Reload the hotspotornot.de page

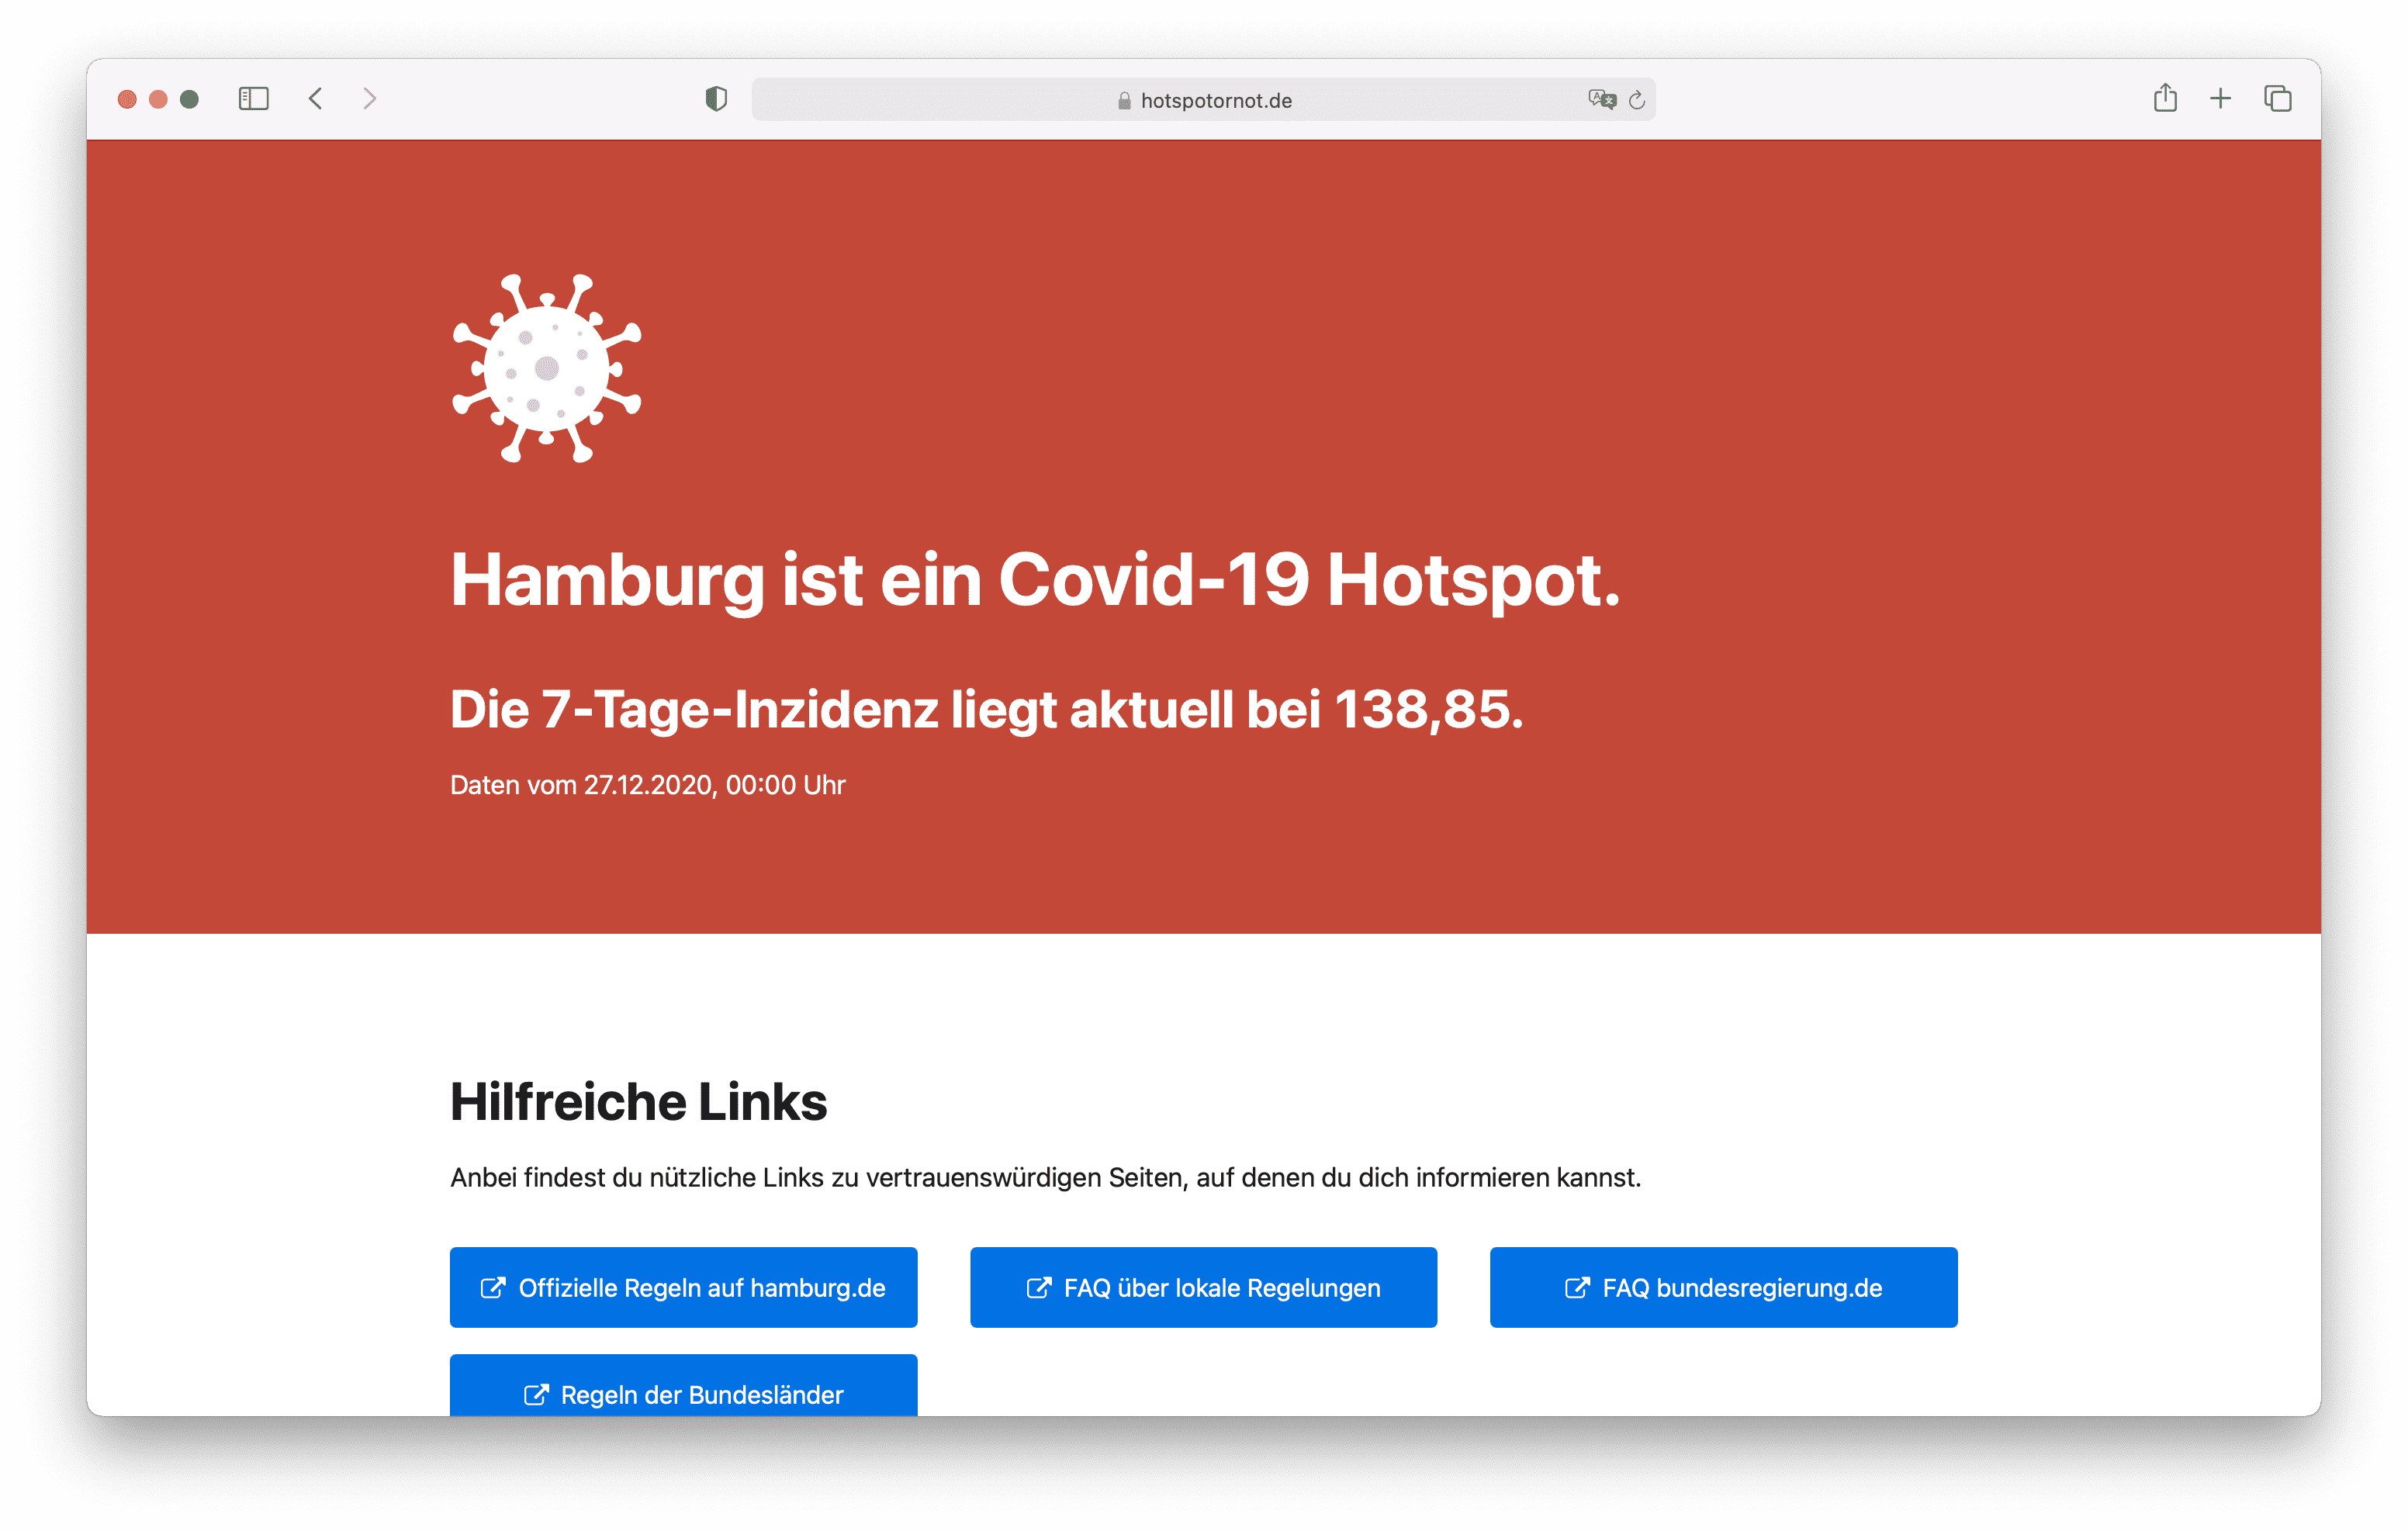[1637, 100]
